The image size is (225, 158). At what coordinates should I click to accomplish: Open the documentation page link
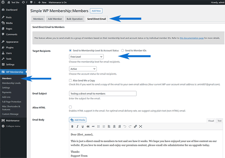pyautogui.click(x=191, y=38)
